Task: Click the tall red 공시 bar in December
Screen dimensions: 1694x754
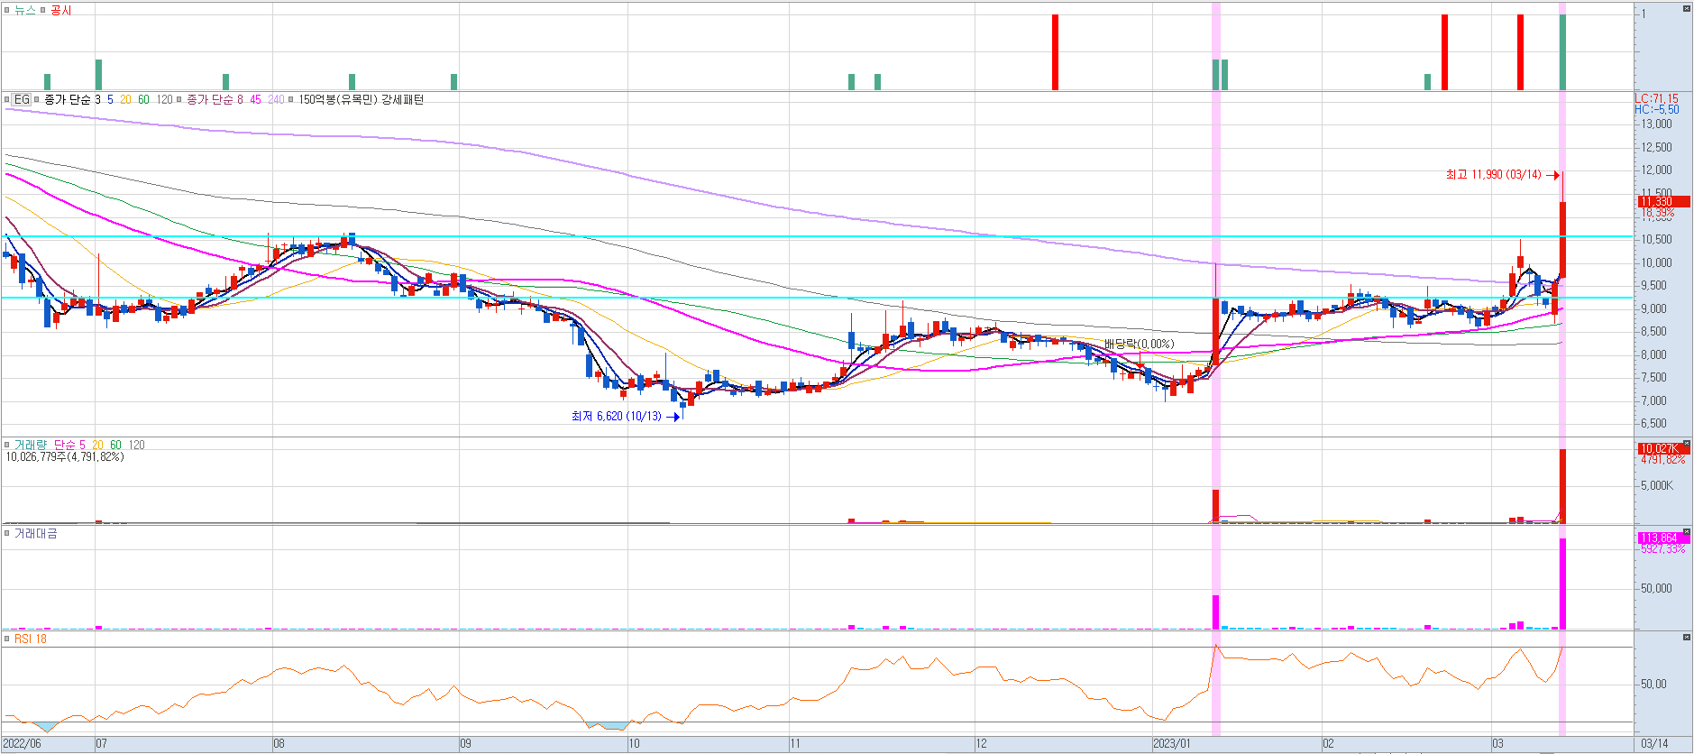Action: tap(1056, 52)
